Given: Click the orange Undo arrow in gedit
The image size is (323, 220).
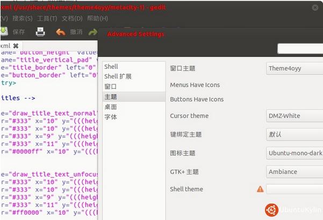Looking at the screenshot, I should [61, 32].
